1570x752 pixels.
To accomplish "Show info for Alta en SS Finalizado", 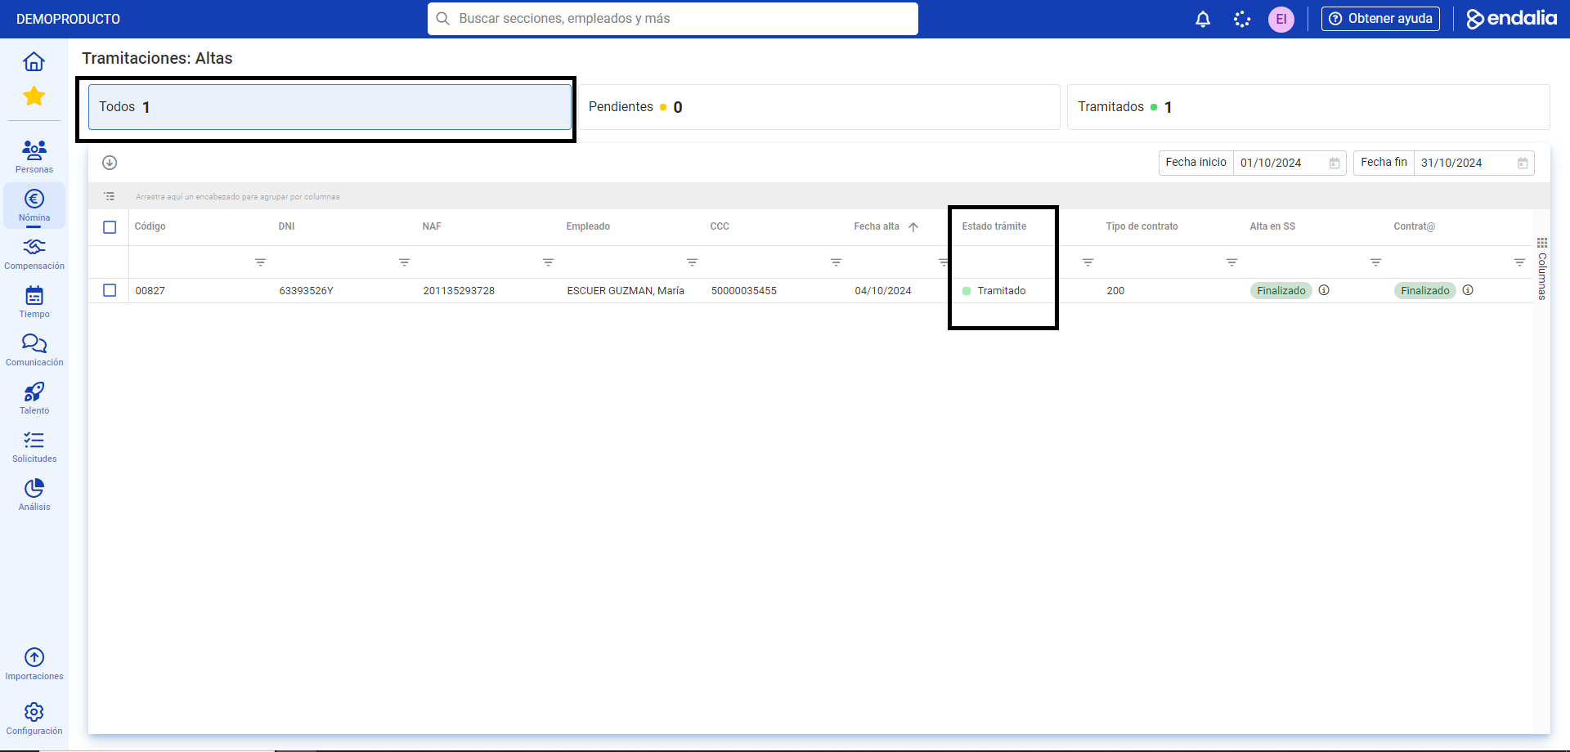I will coord(1324,290).
